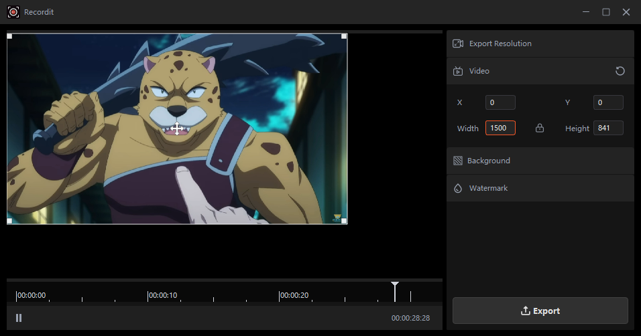The height and width of the screenshot is (336, 641).
Task: Click the timeline at the 00:00:10 mark
Action: pyautogui.click(x=148, y=295)
